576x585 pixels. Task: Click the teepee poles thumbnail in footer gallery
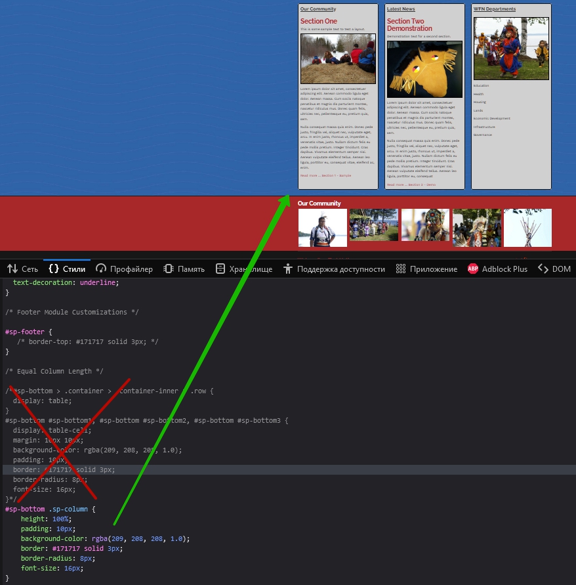pos(527,227)
